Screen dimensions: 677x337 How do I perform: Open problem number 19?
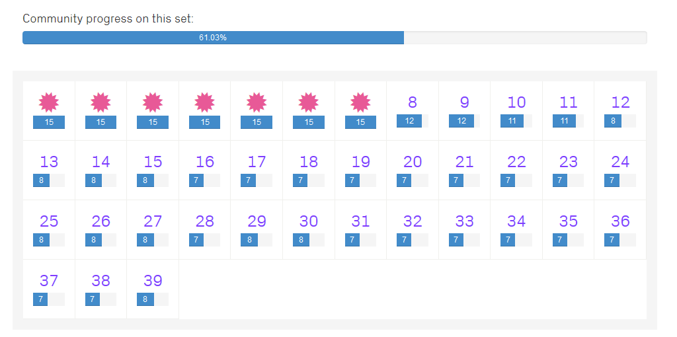[x=360, y=162]
